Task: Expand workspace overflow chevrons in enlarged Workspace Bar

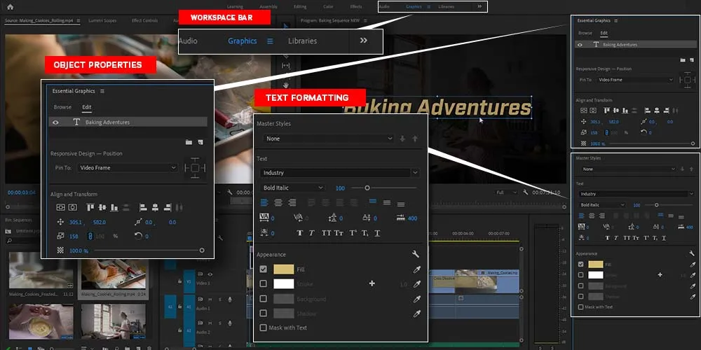Action: tap(363, 41)
